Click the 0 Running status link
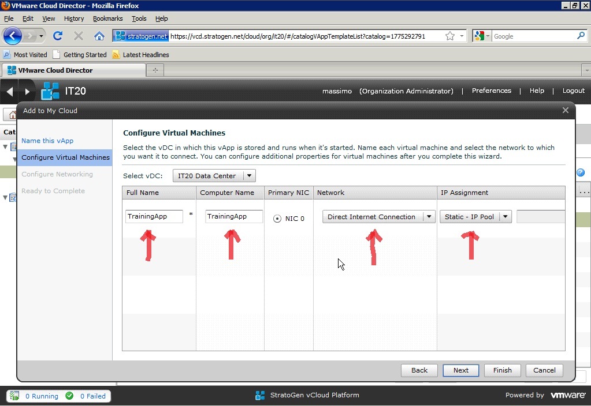The image size is (591, 406). tap(42, 396)
